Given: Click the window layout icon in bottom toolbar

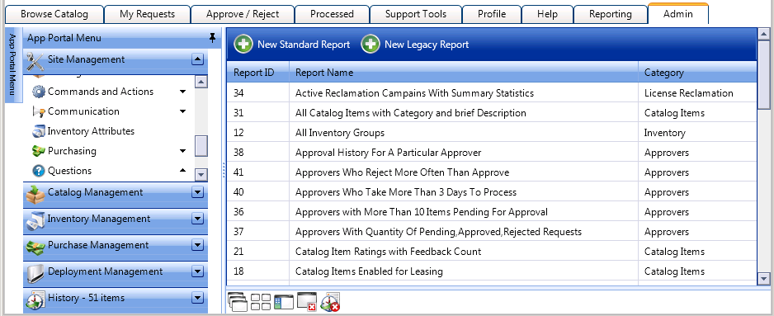Looking at the screenshot, I should (284, 302).
